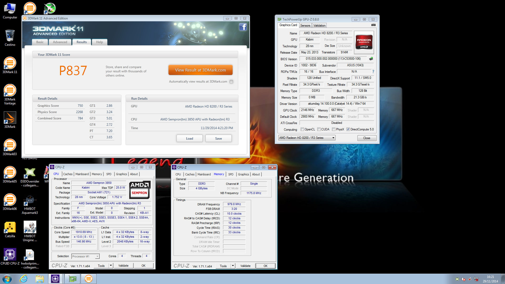Click the taskbar clock showing 16:21

click(490, 279)
